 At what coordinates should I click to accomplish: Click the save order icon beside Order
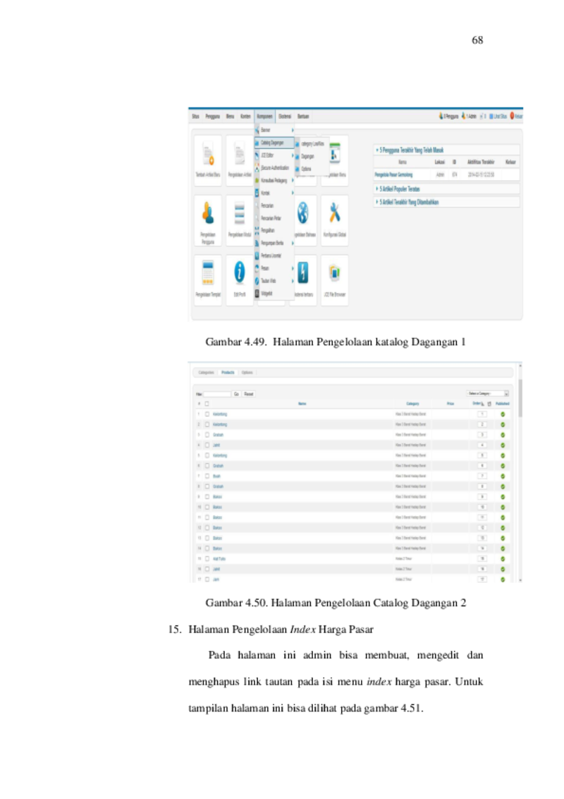(x=489, y=404)
